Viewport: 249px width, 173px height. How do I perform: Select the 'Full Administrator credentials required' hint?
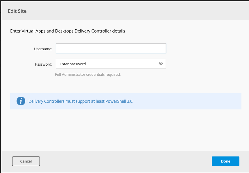point(87,74)
